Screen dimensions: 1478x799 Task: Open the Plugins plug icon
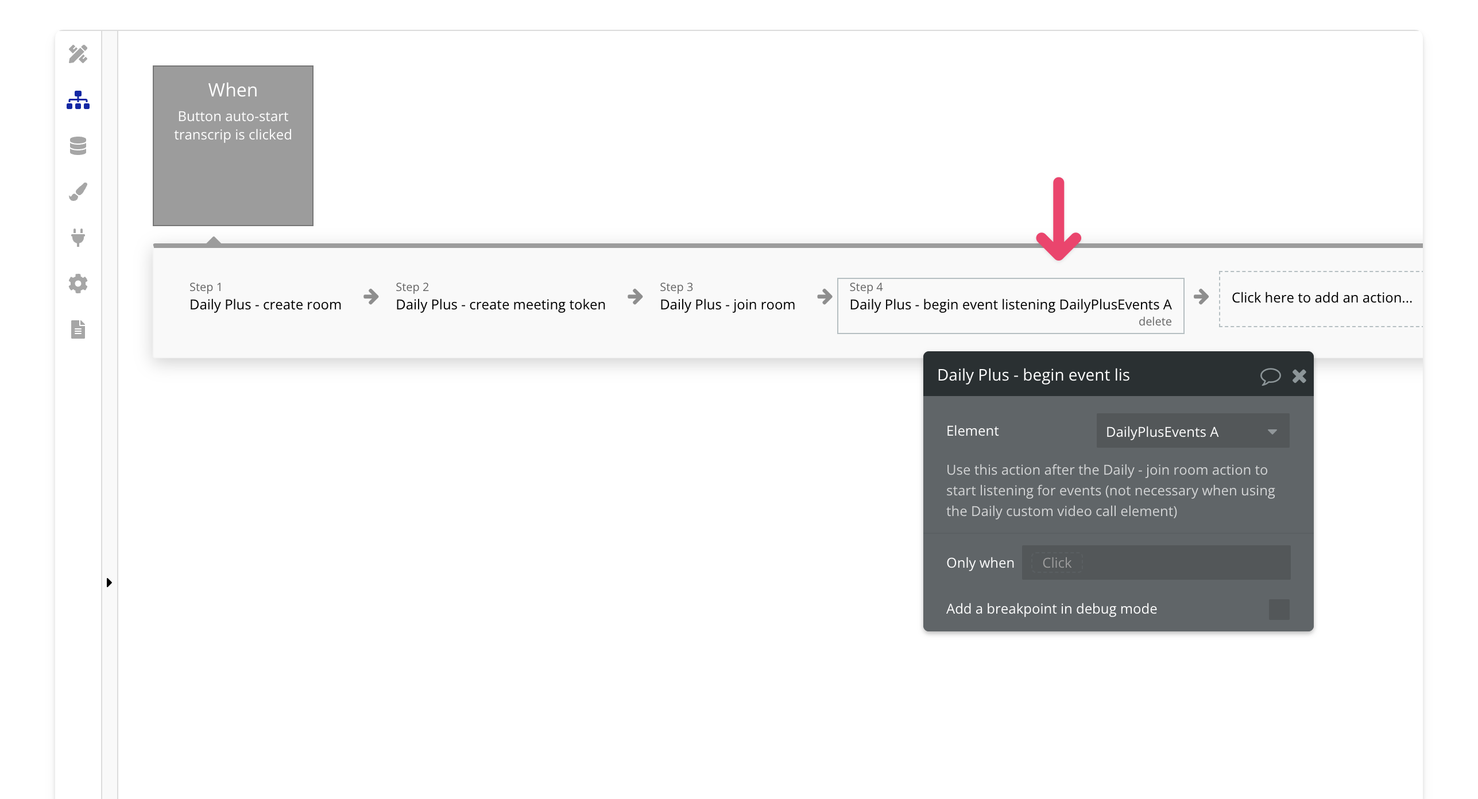pos(78,238)
